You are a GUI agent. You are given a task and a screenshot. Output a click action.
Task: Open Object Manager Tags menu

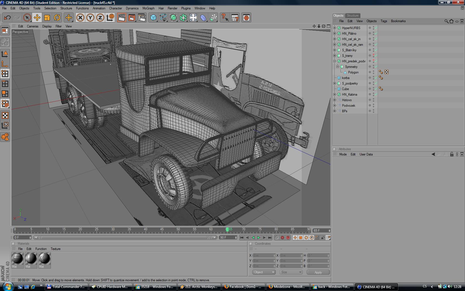384,21
